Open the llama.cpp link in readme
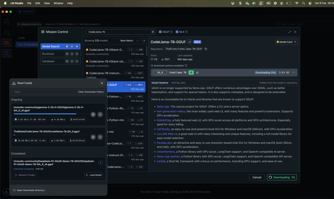Image resolution: width=334 pixels, height=199 pixels. (163, 107)
